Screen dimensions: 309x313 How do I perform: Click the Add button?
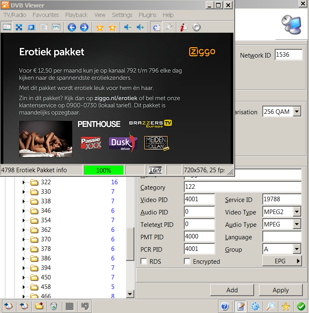pyautogui.click(x=232, y=290)
